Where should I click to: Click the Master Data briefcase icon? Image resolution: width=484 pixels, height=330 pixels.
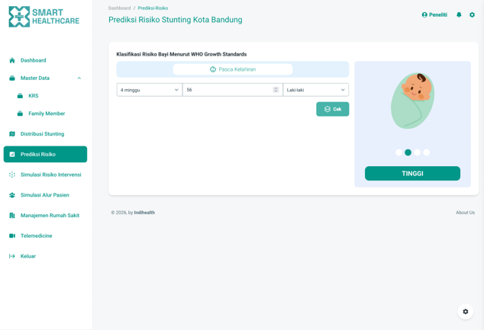(x=12, y=78)
